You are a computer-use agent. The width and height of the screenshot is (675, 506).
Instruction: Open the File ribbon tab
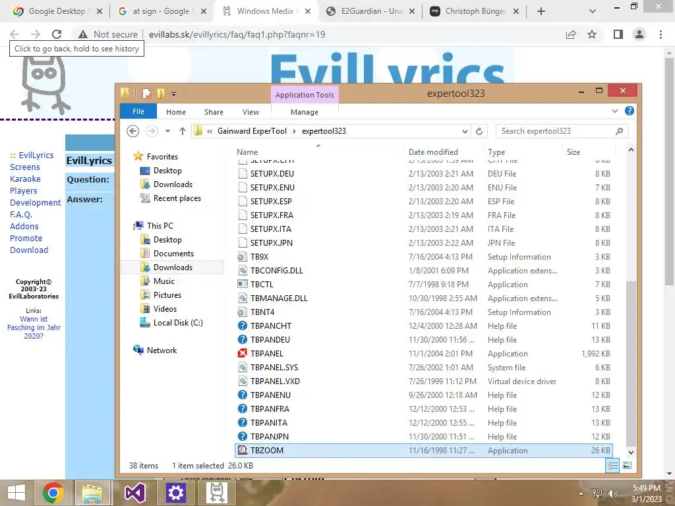pyautogui.click(x=138, y=111)
